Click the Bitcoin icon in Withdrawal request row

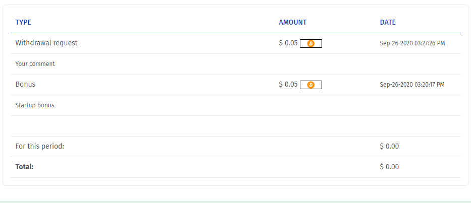[x=311, y=44]
